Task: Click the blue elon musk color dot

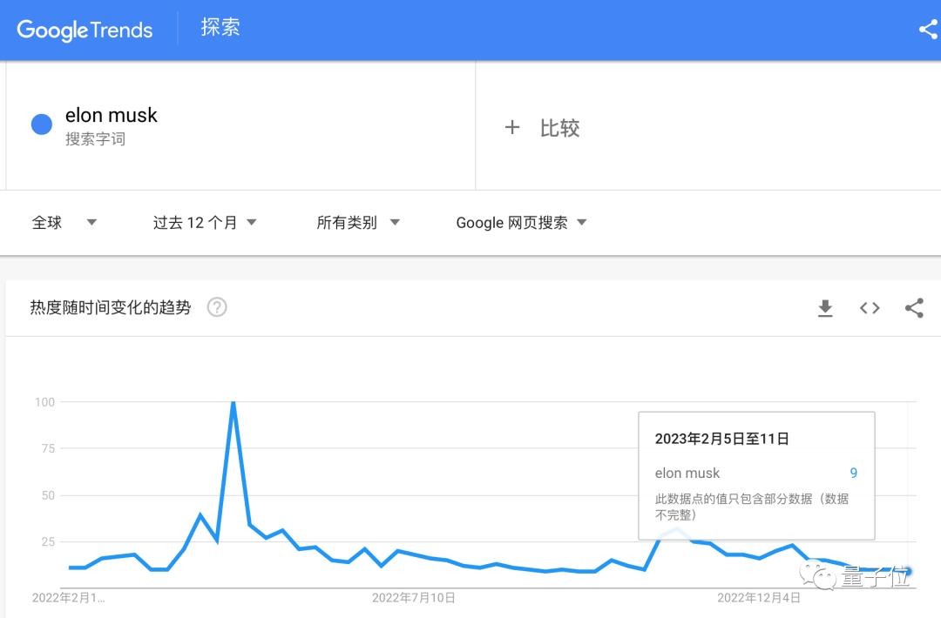Action: [42, 124]
